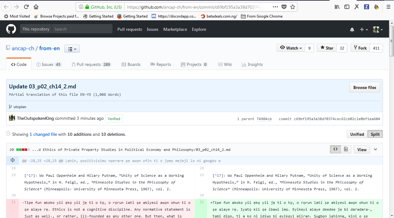Screen dimensions: 394x218
Task: Open the Browse Projects paid bookmark
Action: (56, 16)
